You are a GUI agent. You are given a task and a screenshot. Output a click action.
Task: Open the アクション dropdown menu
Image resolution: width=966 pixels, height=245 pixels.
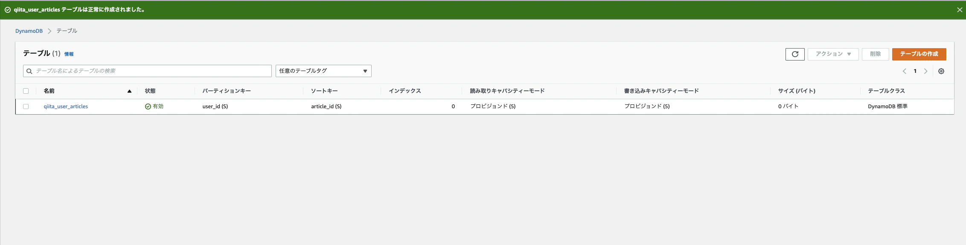click(833, 54)
